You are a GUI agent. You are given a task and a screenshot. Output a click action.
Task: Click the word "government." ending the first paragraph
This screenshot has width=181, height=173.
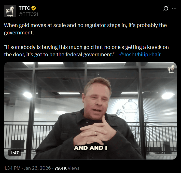coord(19,33)
